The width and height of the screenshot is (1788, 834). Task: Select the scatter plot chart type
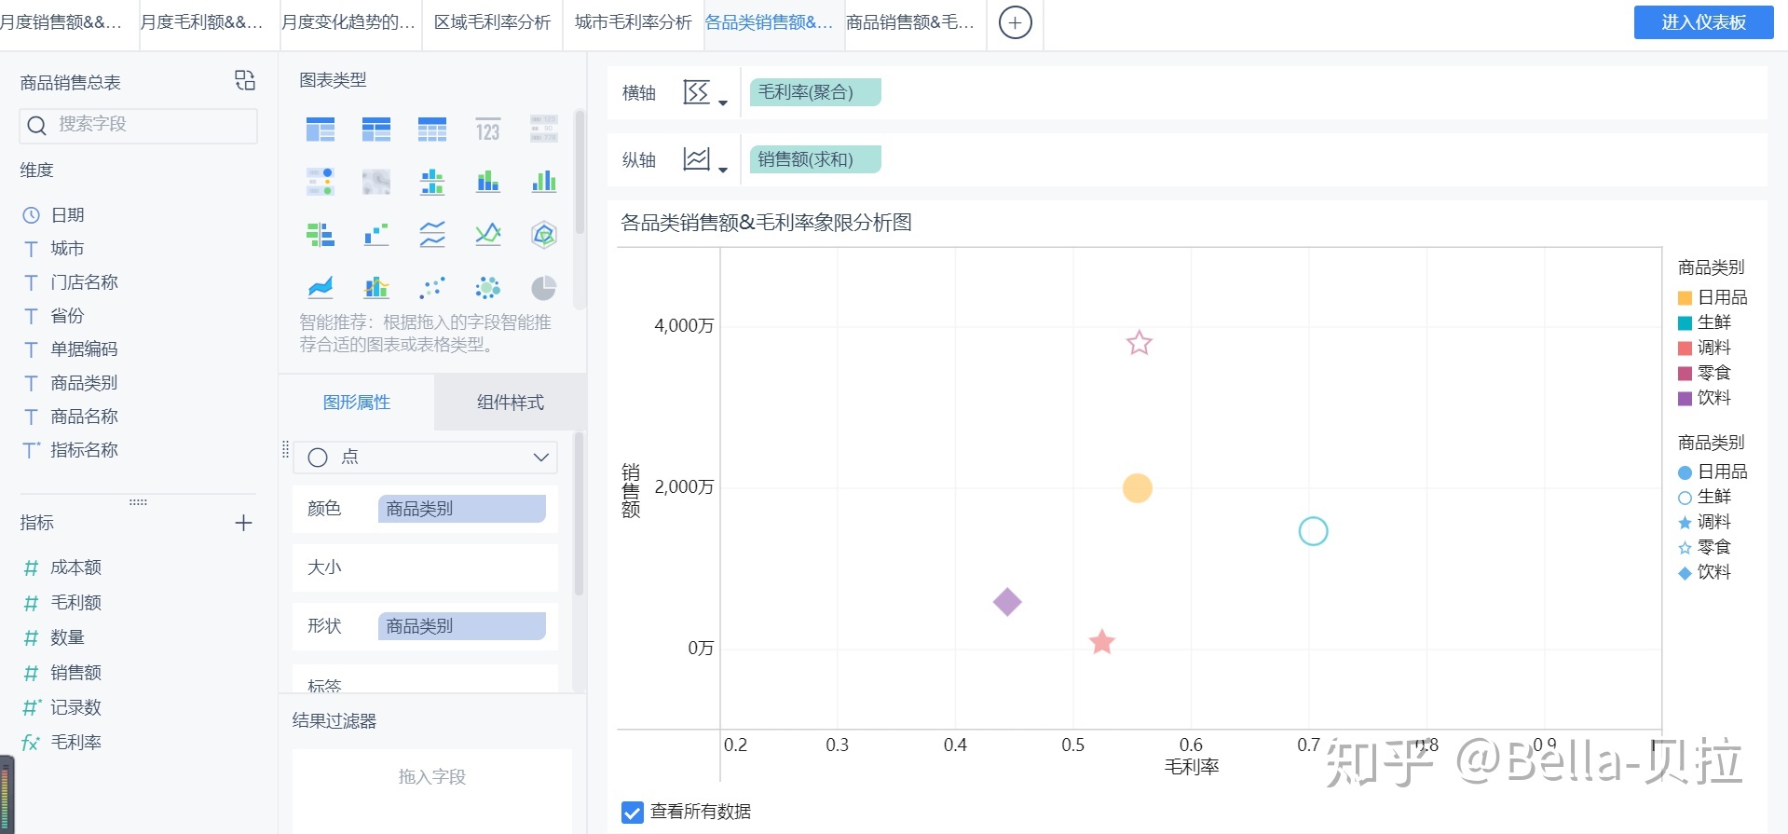tap(432, 287)
